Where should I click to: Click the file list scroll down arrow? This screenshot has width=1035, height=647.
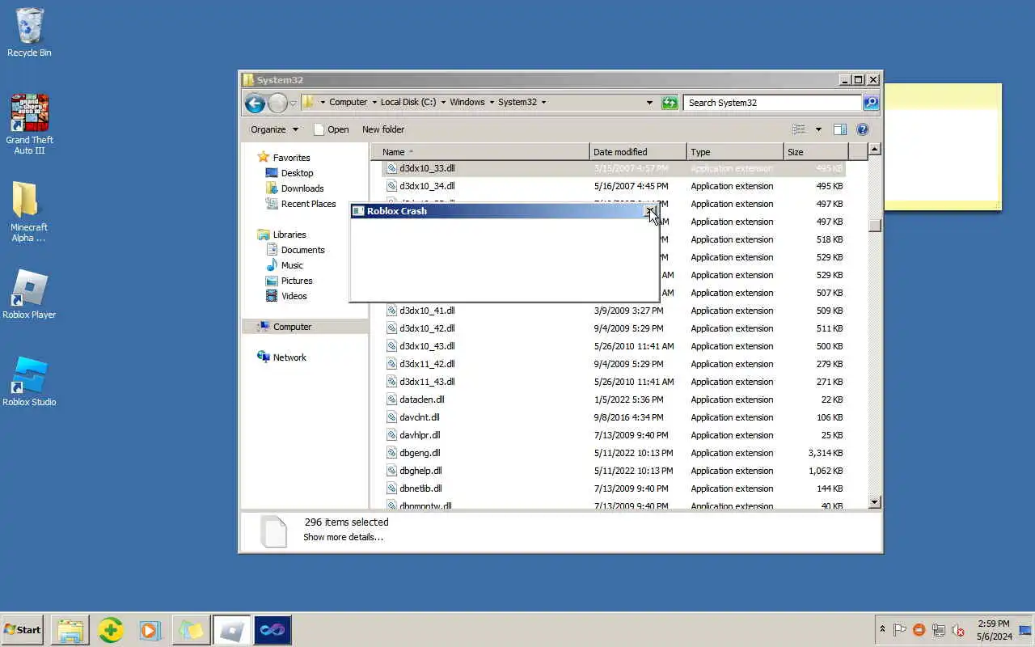pyautogui.click(x=874, y=502)
